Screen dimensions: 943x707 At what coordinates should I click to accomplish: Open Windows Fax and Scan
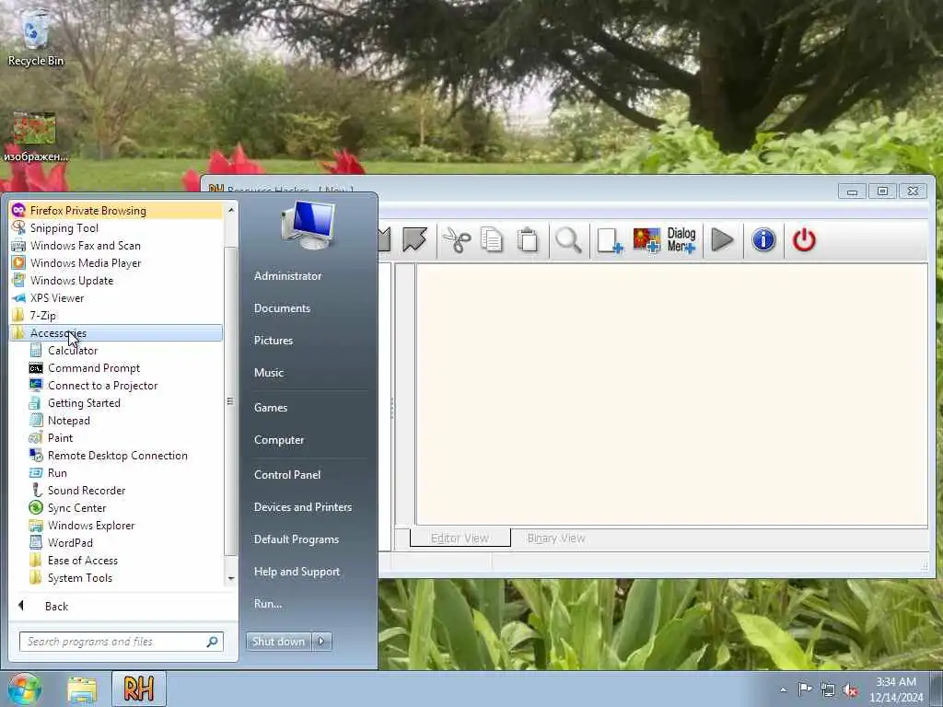116,245
